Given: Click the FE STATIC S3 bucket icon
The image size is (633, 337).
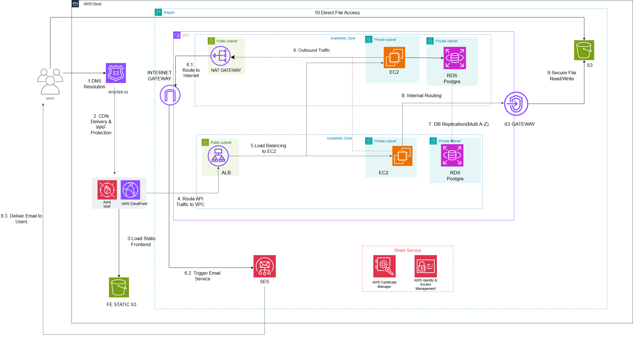Looking at the screenshot, I should [119, 287].
